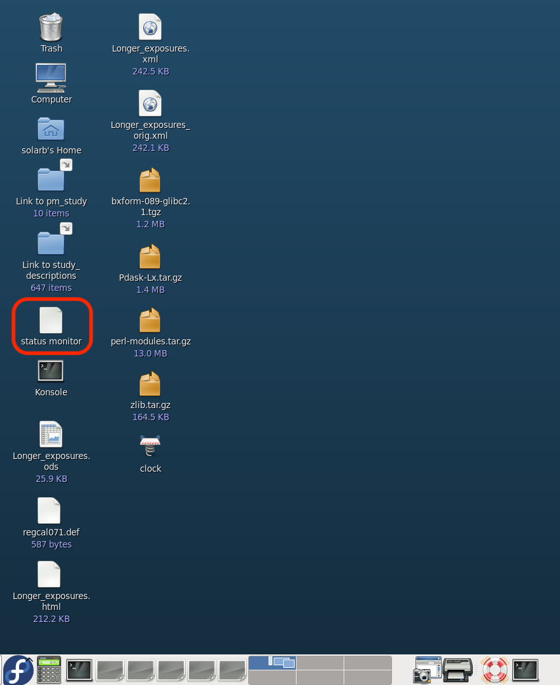560x685 pixels.
Task: Open solarb's Home folder
Action: 51,129
